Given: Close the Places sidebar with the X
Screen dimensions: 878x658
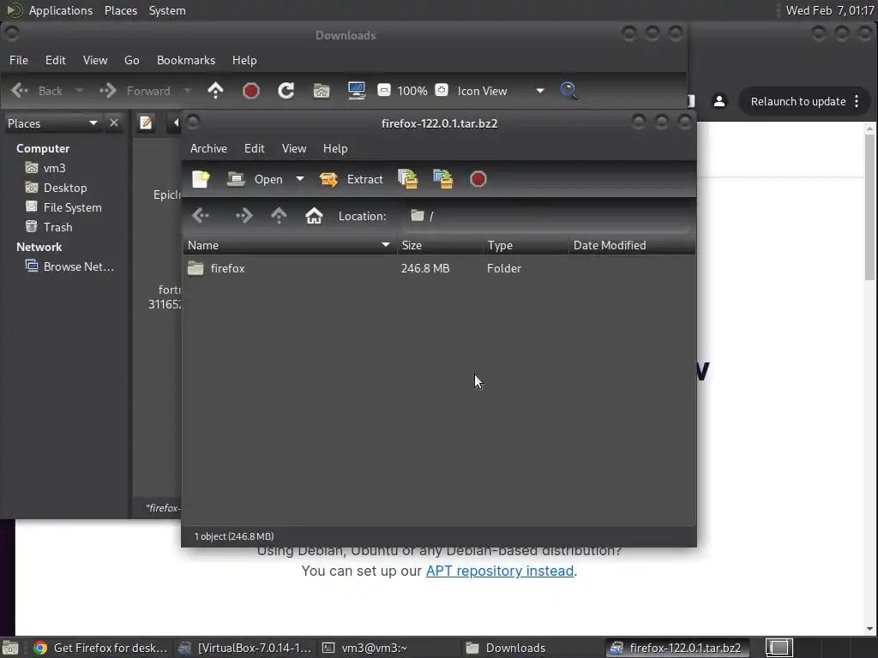Looking at the screenshot, I should point(114,123).
